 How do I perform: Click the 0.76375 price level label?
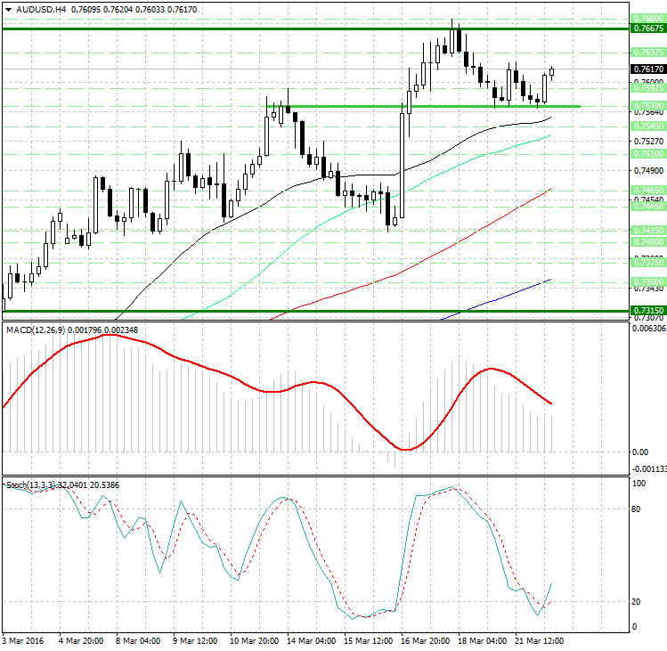tap(648, 53)
